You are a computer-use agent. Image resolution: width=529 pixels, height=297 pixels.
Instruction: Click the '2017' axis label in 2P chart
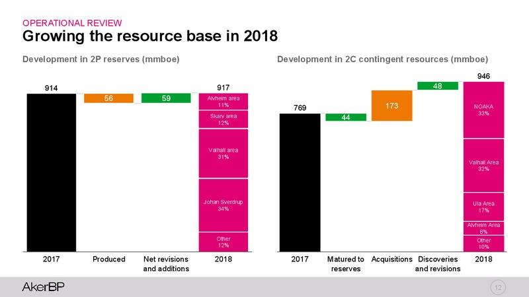pyautogui.click(x=52, y=259)
